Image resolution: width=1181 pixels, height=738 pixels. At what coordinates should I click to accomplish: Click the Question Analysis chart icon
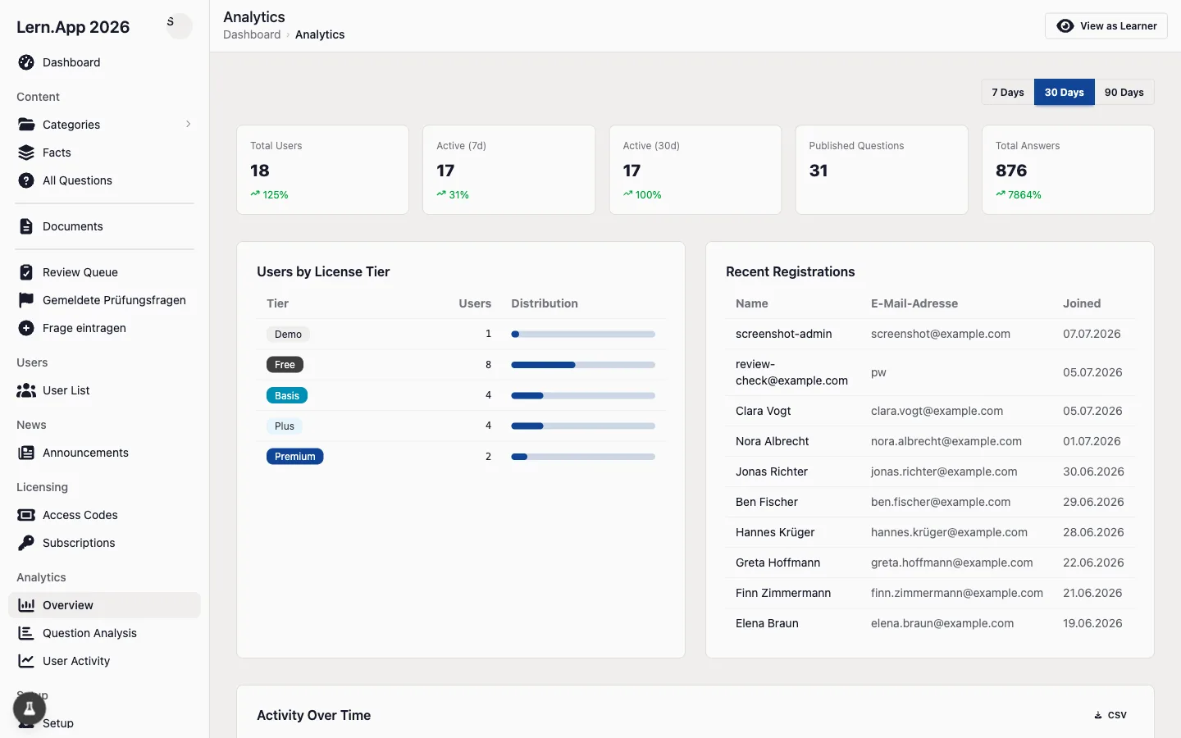pos(26,633)
